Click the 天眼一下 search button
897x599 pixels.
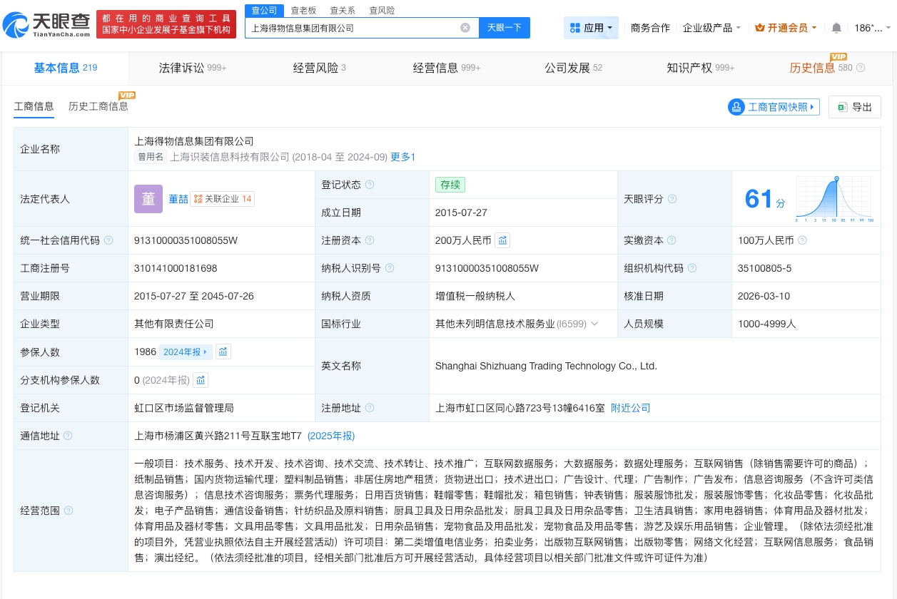click(x=505, y=28)
